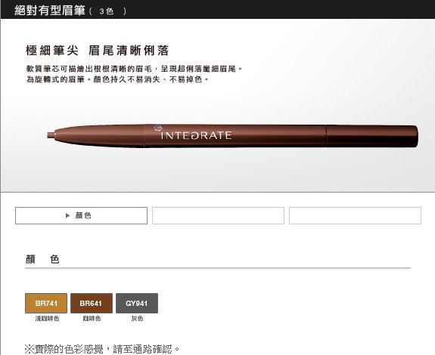Select the BR741 light brown swatch
435x355 pixels.
pyautogui.click(x=46, y=303)
